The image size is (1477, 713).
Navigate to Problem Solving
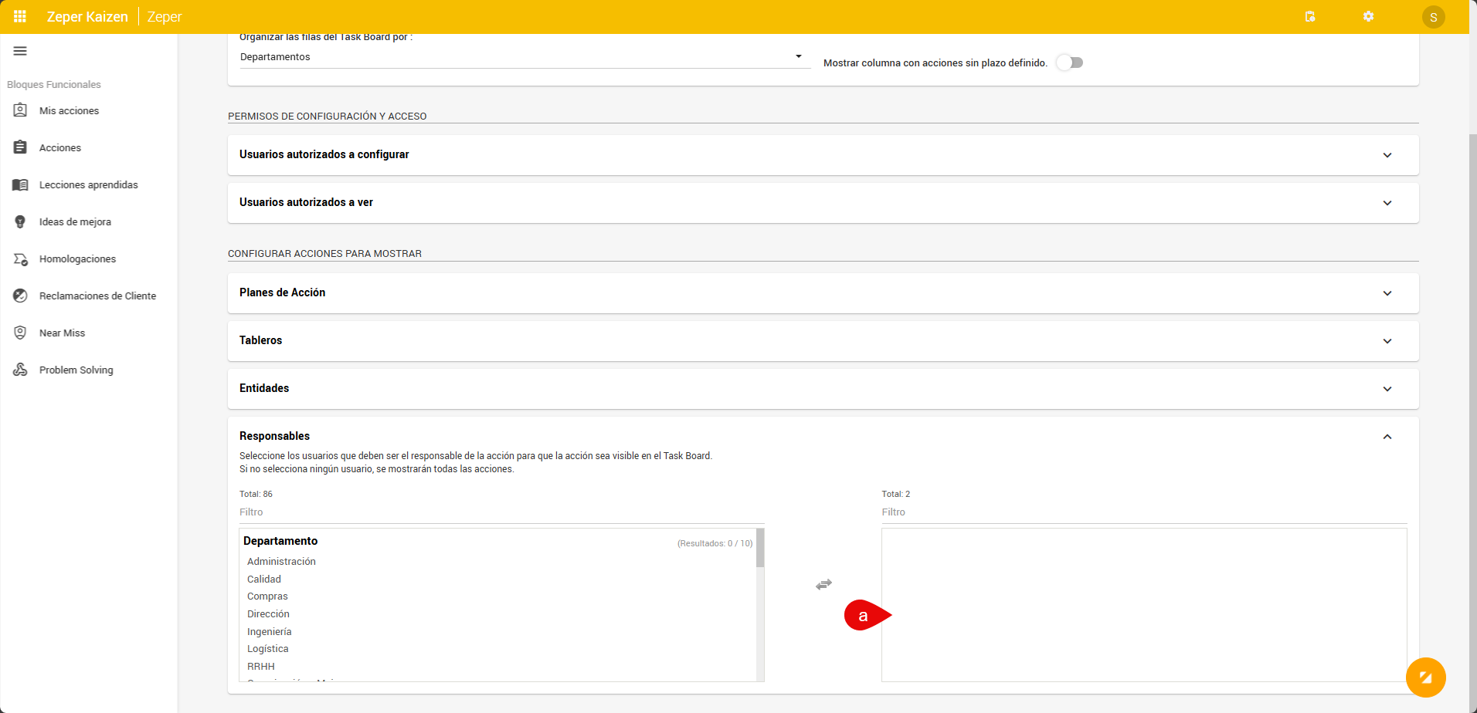point(76,370)
